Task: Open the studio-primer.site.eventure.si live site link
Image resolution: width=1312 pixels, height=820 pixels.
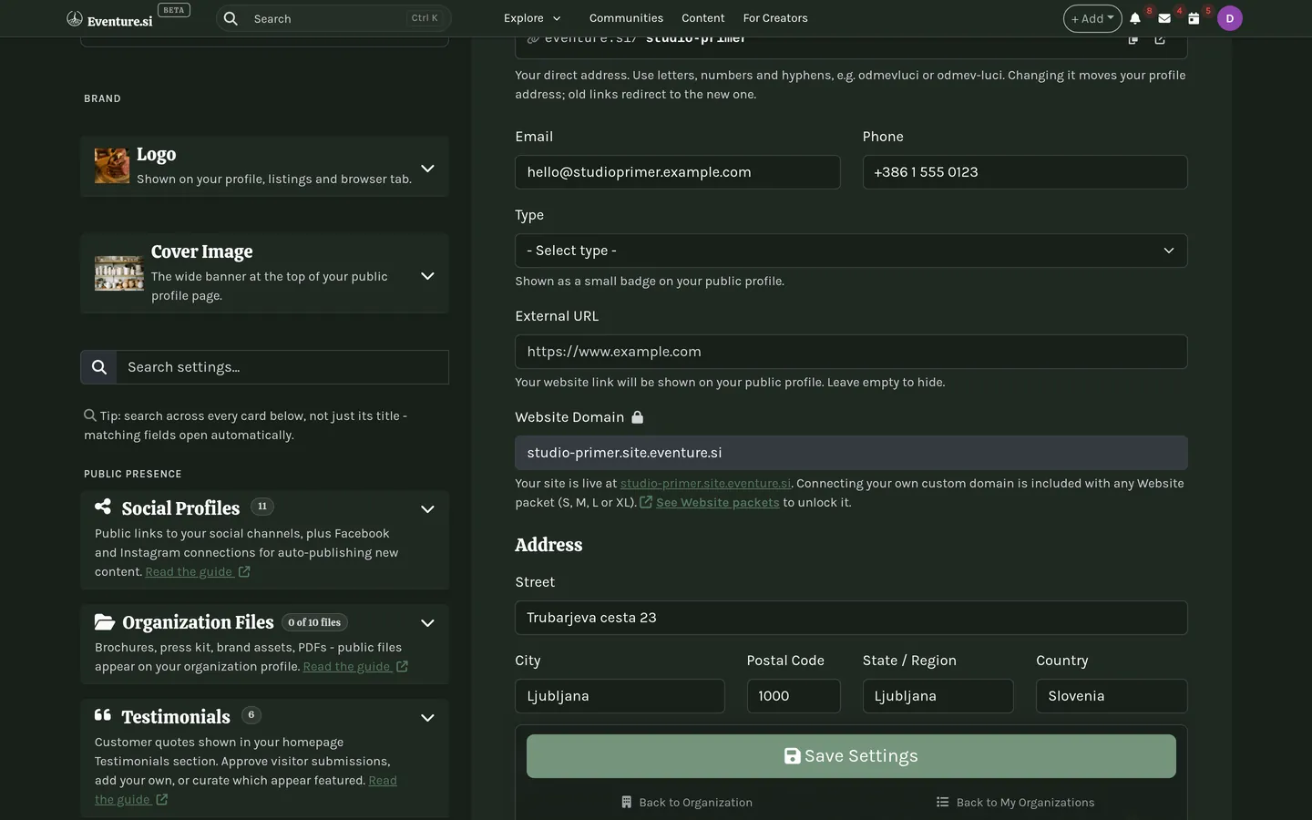Action: [x=705, y=483]
